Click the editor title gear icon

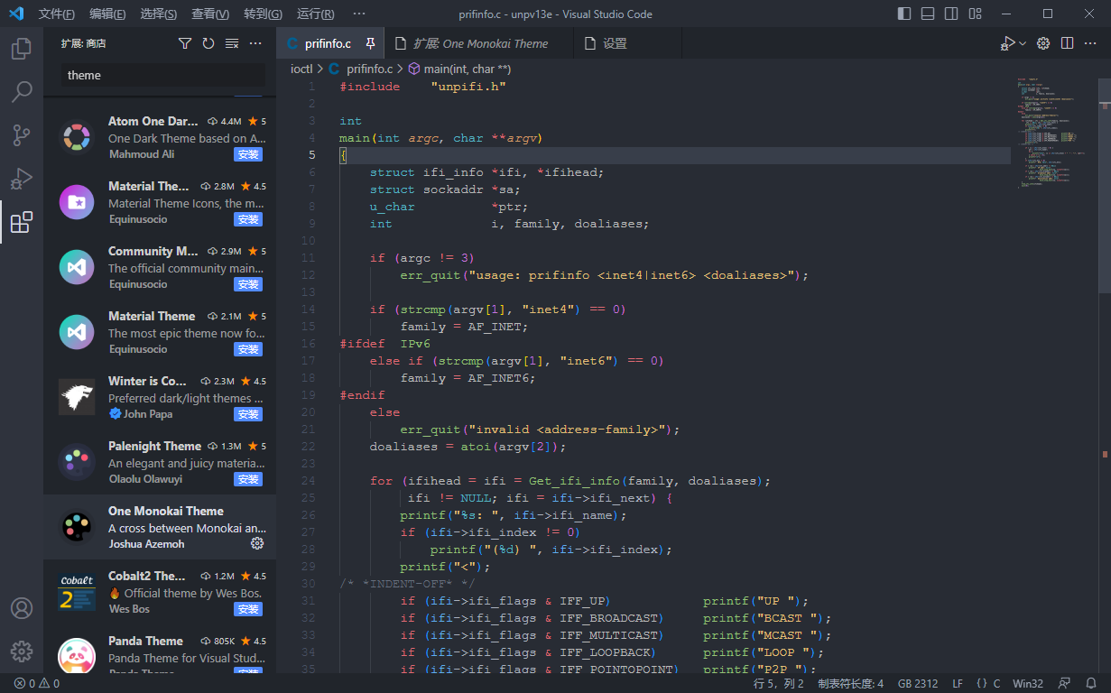coord(1043,43)
